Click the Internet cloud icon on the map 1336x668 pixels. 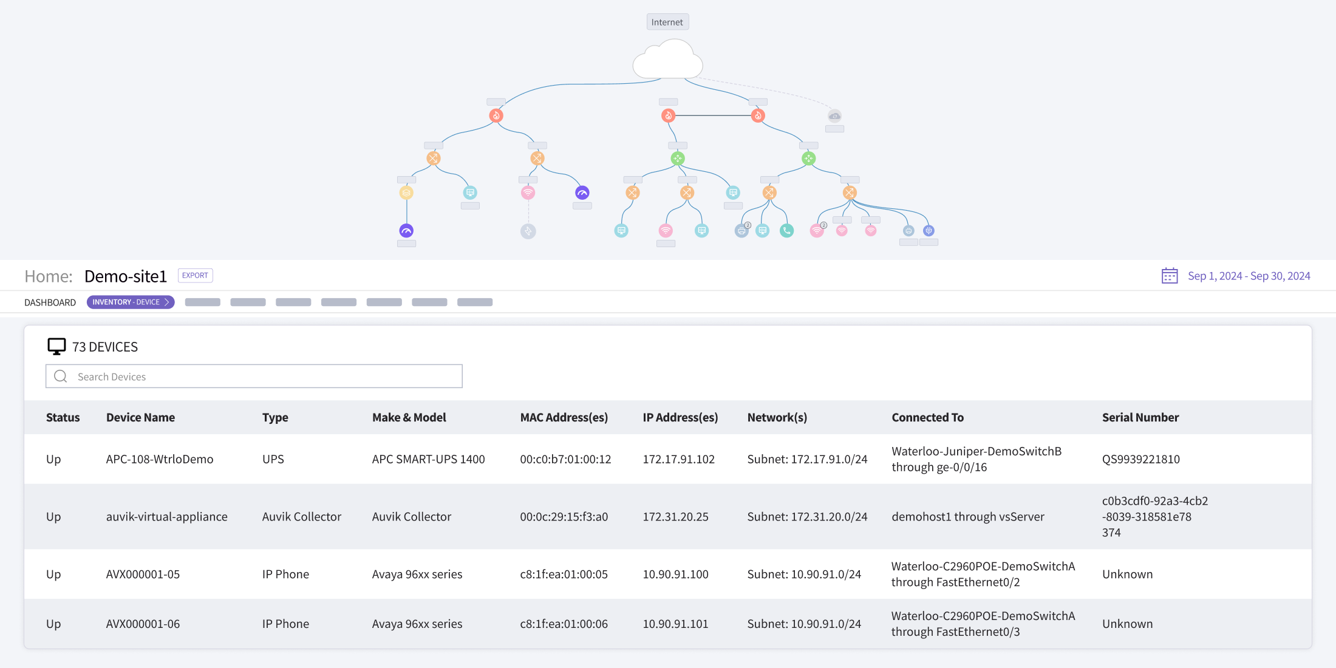pyautogui.click(x=667, y=60)
